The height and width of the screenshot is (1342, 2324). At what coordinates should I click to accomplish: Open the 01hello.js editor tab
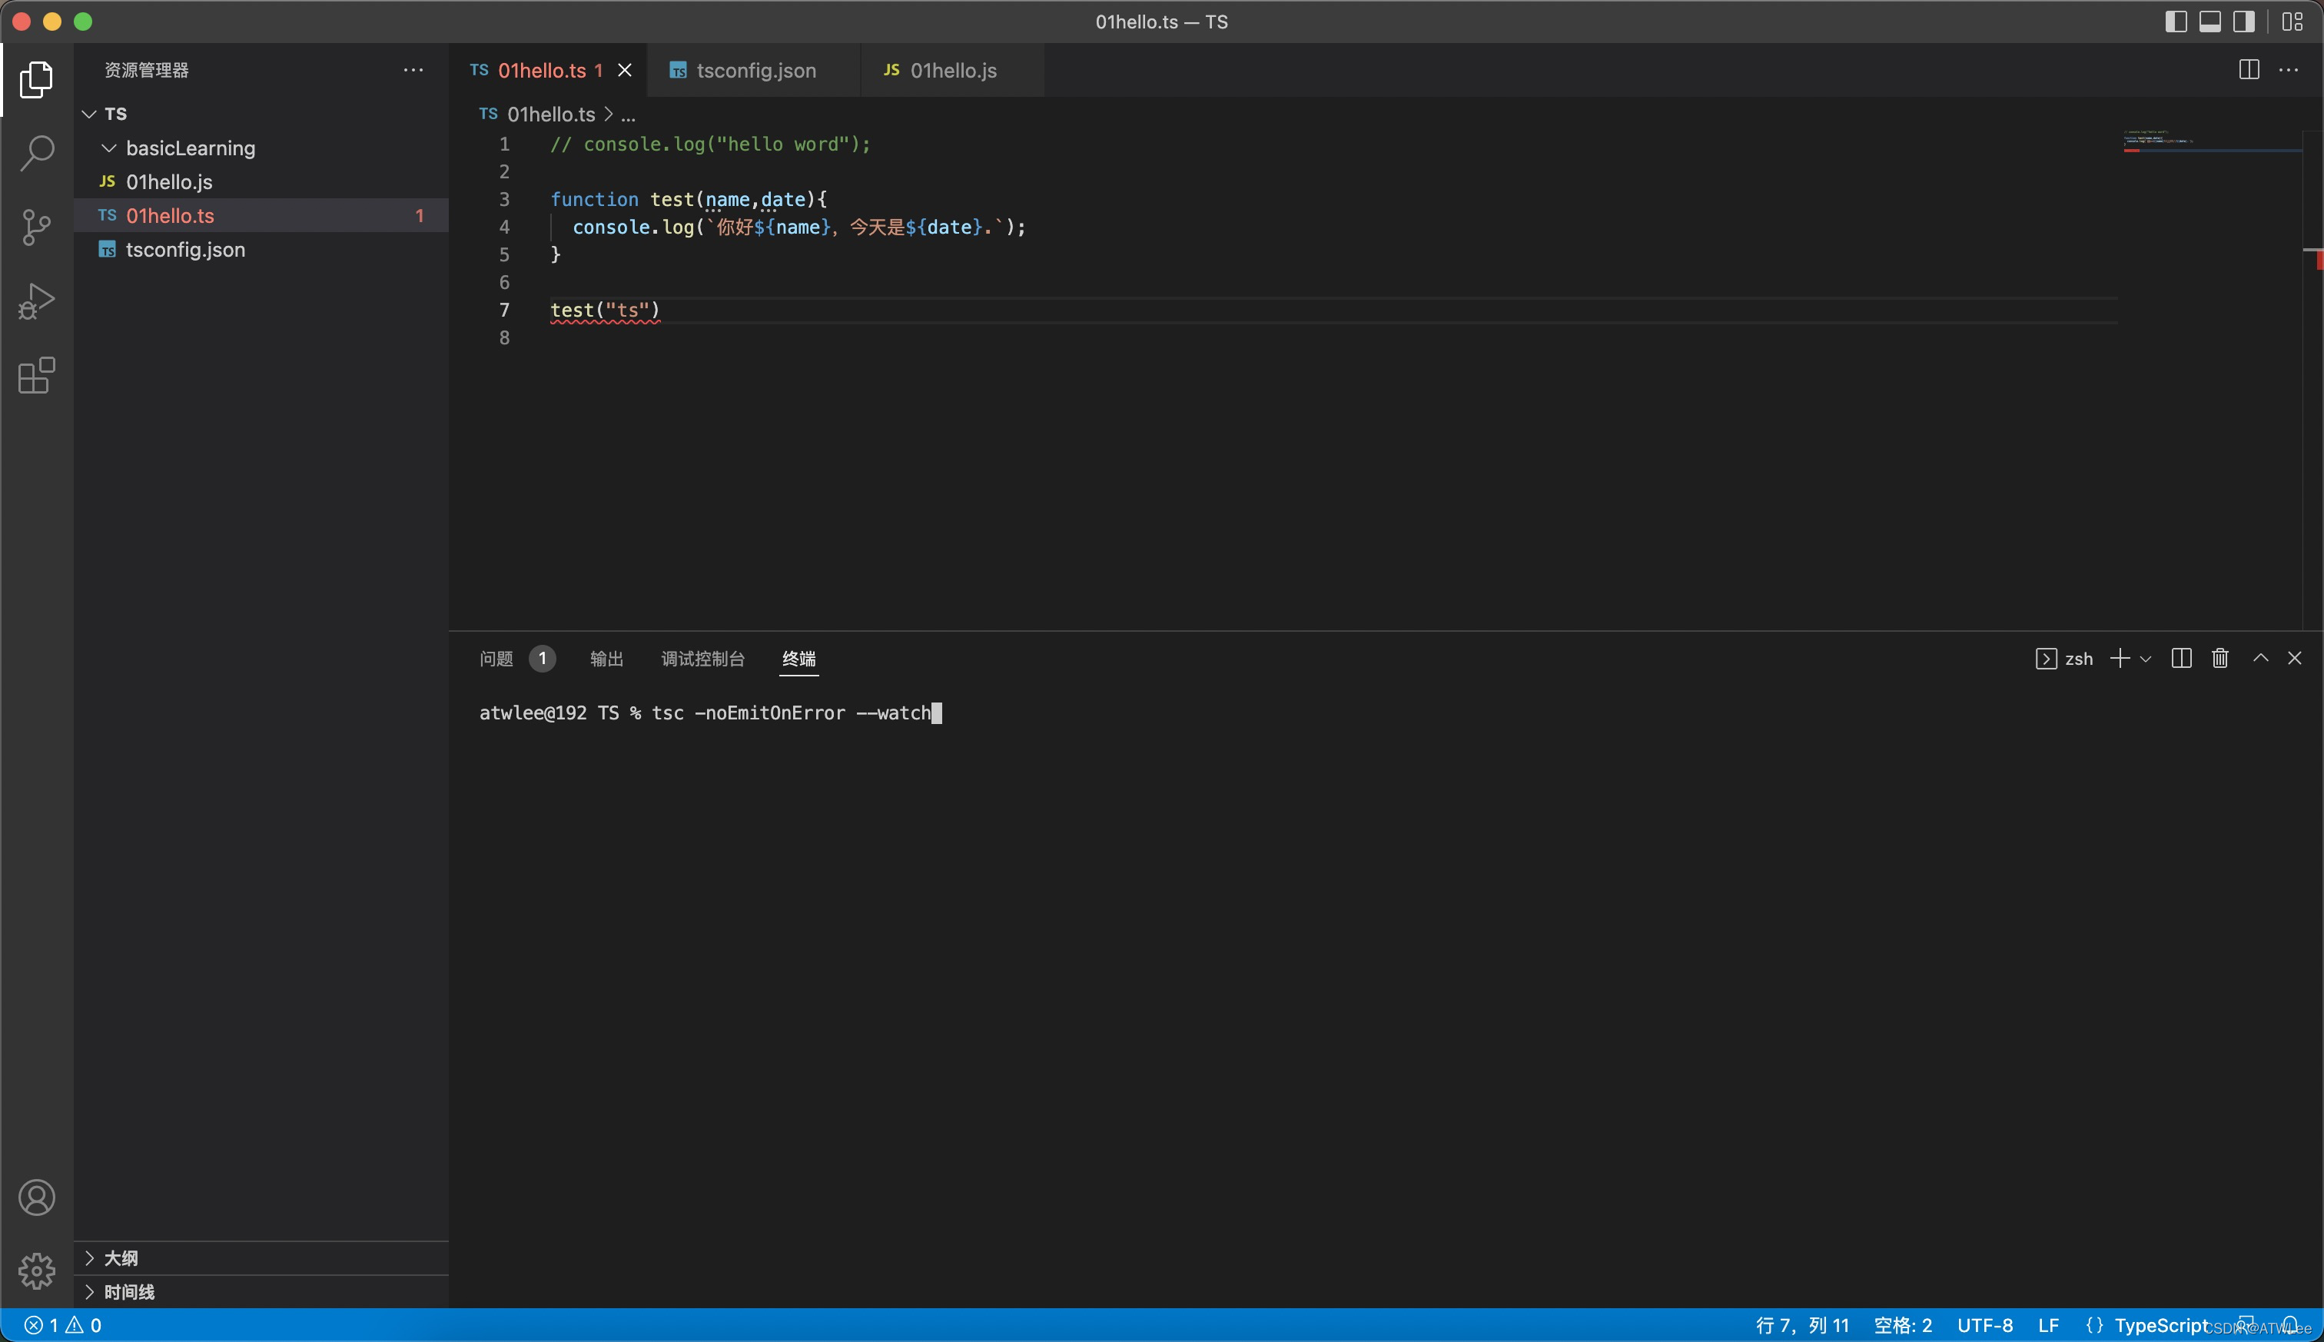point(952,70)
